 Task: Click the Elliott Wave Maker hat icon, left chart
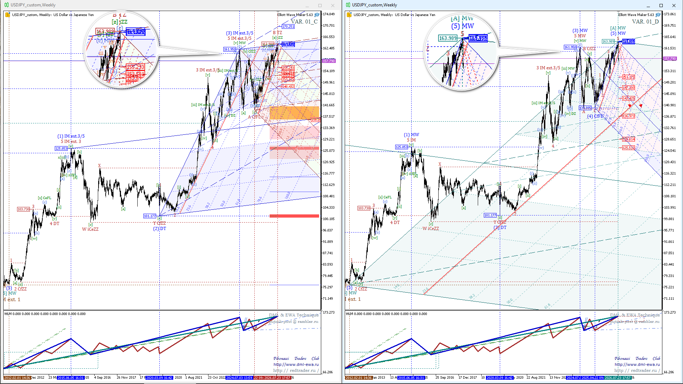(317, 15)
